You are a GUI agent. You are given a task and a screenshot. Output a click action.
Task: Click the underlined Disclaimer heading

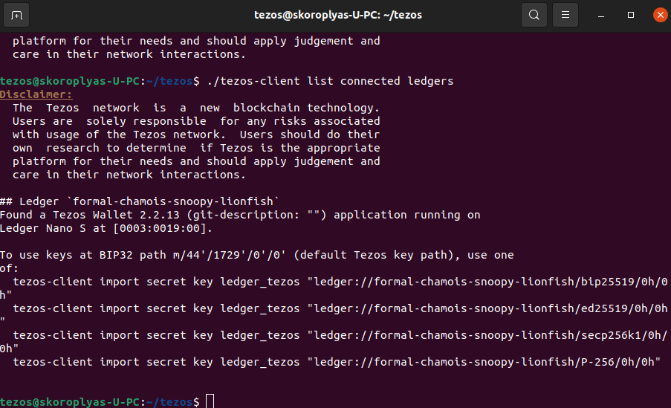[x=36, y=94]
